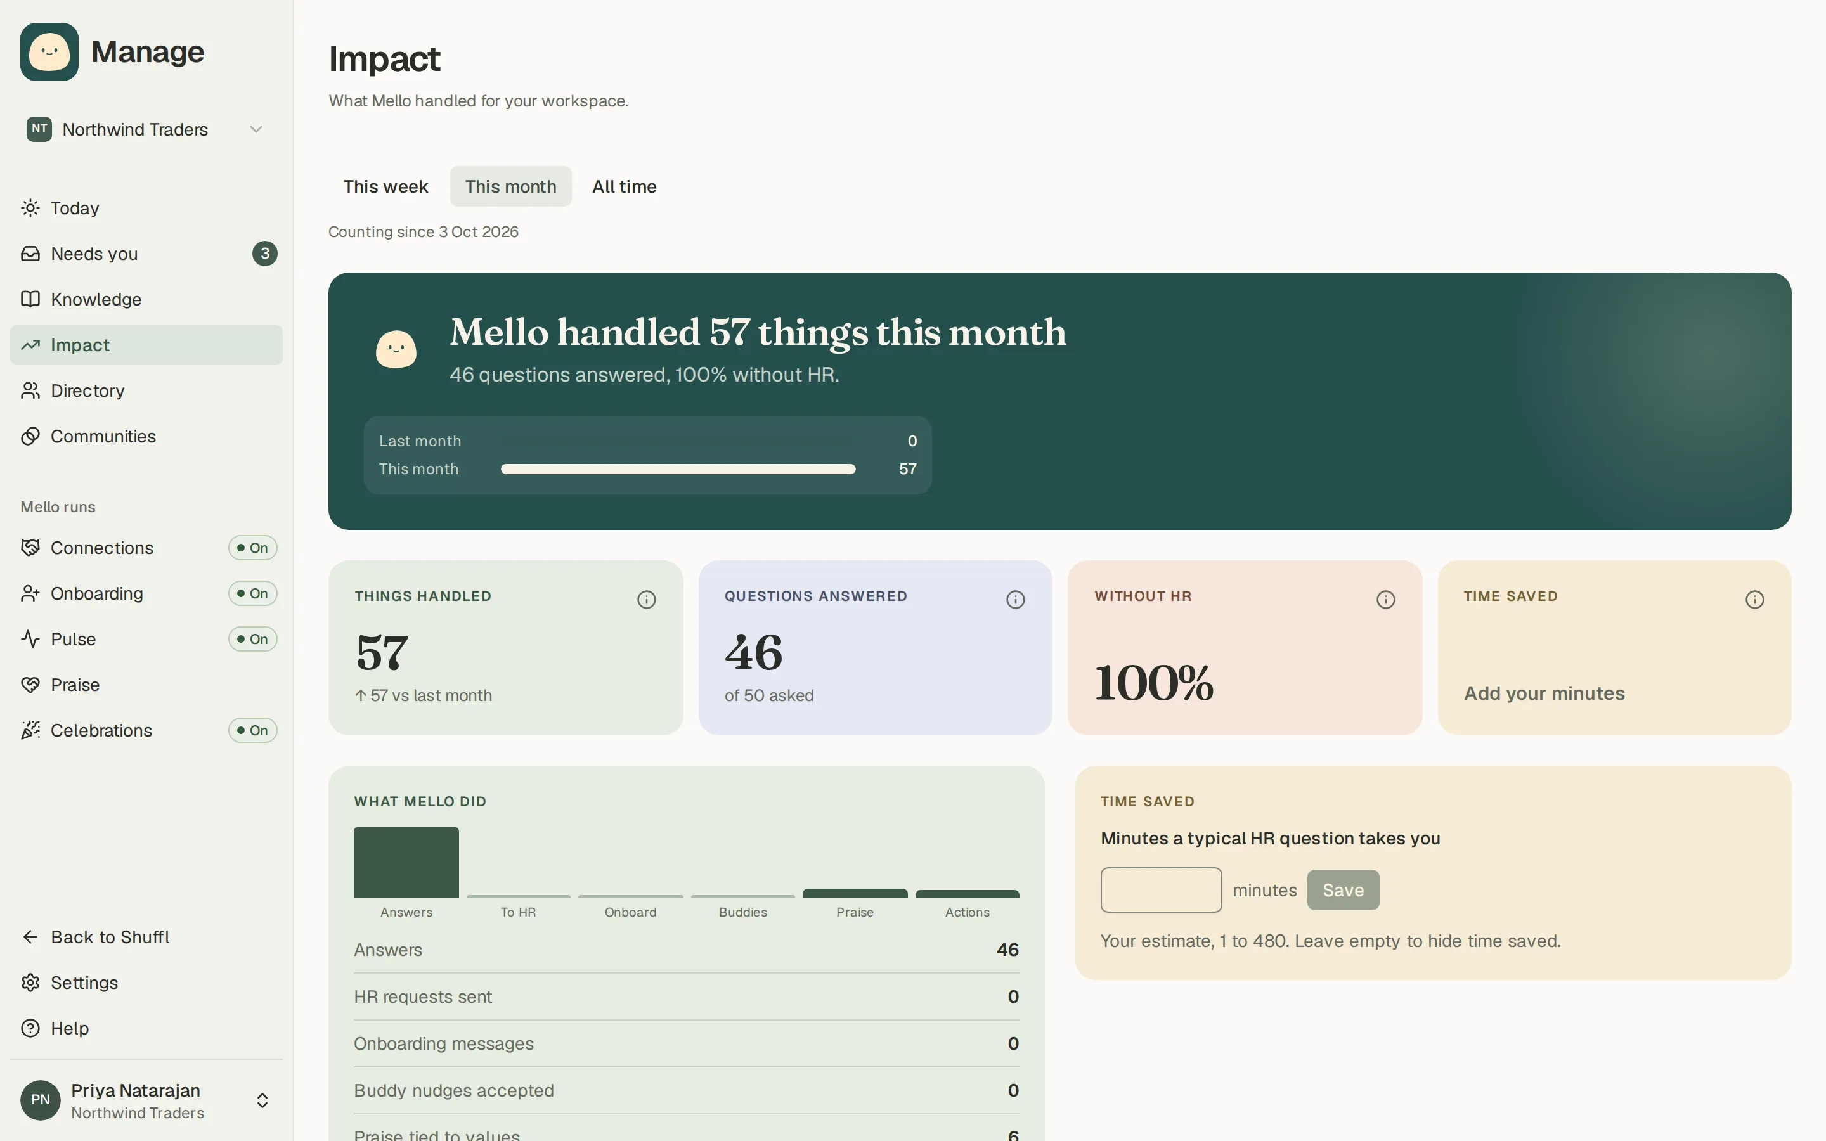
Task: Focus the minutes input field
Action: coord(1162,891)
